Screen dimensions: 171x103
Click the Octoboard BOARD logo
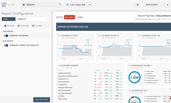[69, 17]
